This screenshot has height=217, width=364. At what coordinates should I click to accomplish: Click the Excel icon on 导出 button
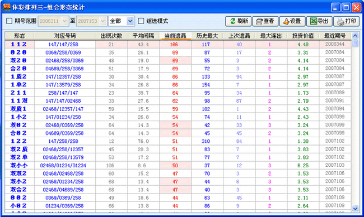[314, 21]
